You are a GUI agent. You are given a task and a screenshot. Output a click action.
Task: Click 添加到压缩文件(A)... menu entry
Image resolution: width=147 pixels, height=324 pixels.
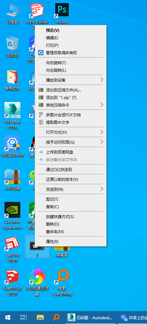(x=71, y=90)
